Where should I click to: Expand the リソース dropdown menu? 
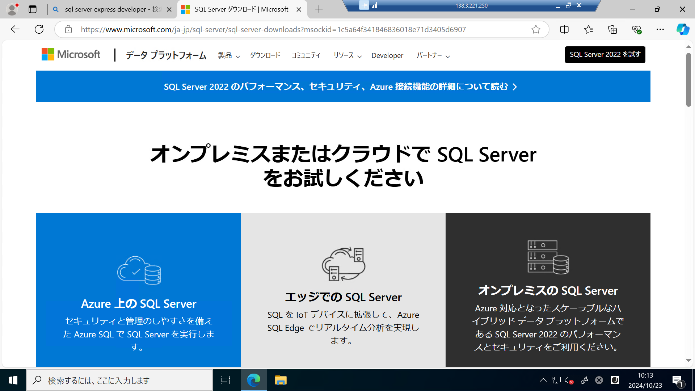pos(346,55)
